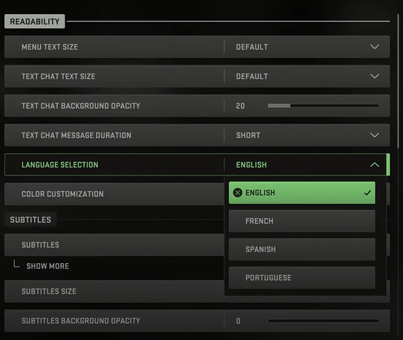Click the Subtitles Background Opacity slider

click(x=323, y=321)
